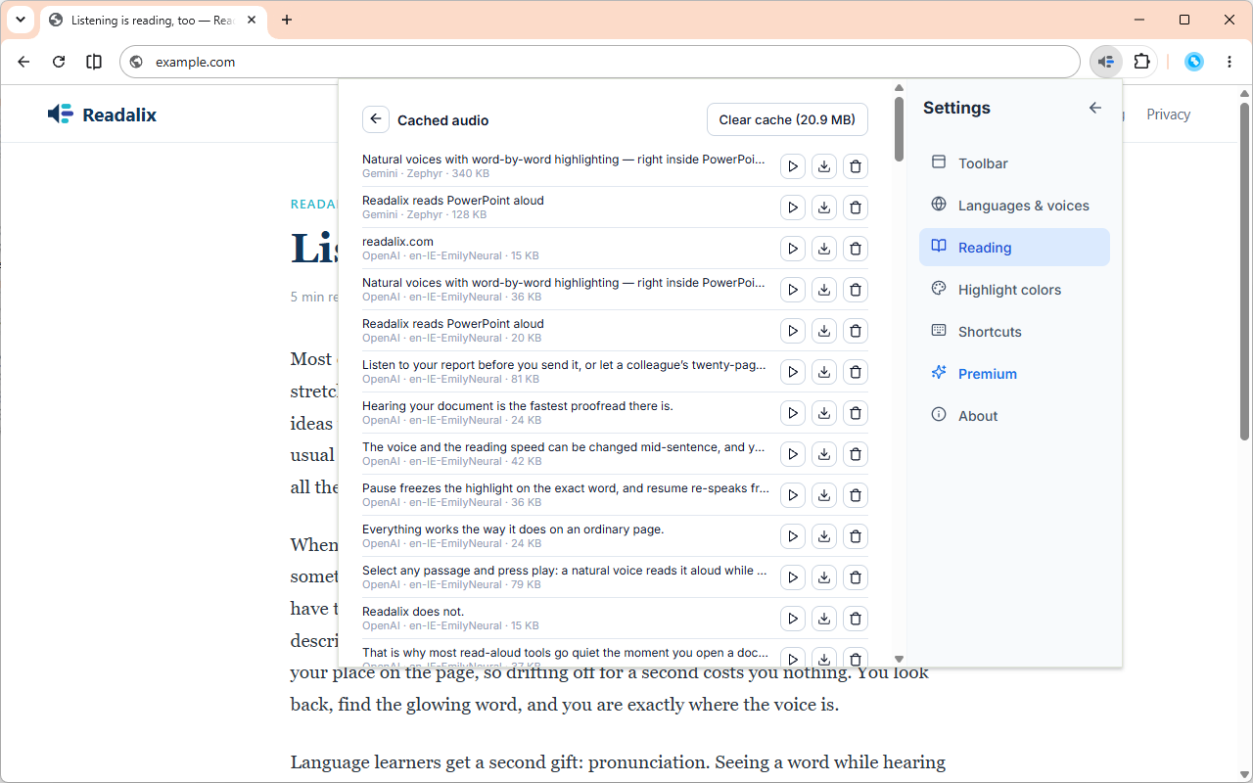The image size is (1253, 783).
Task: Play the Hearing your document audio
Action: pyautogui.click(x=793, y=413)
